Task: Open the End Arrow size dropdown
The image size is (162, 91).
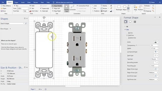Action: (153, 79)
